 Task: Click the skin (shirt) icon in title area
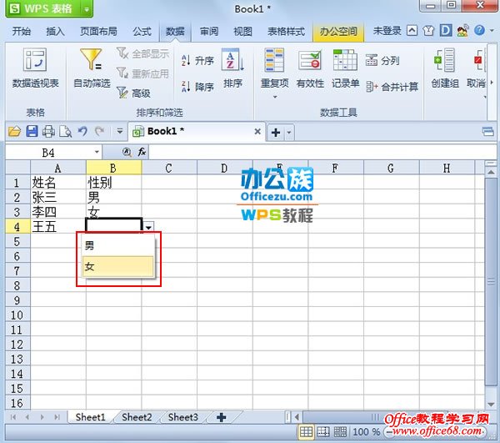pos(428,31)
